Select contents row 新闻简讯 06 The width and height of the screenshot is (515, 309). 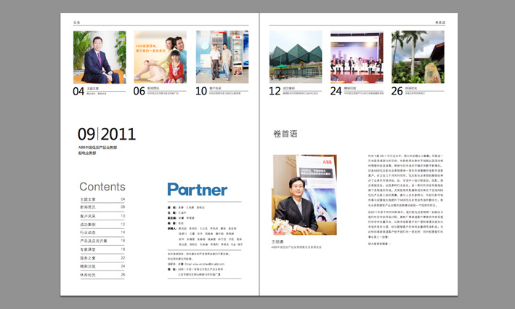(102, 207)
